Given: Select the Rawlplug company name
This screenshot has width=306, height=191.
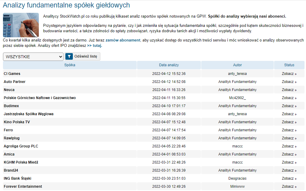Looking at the screenshot, I should 12,138.
